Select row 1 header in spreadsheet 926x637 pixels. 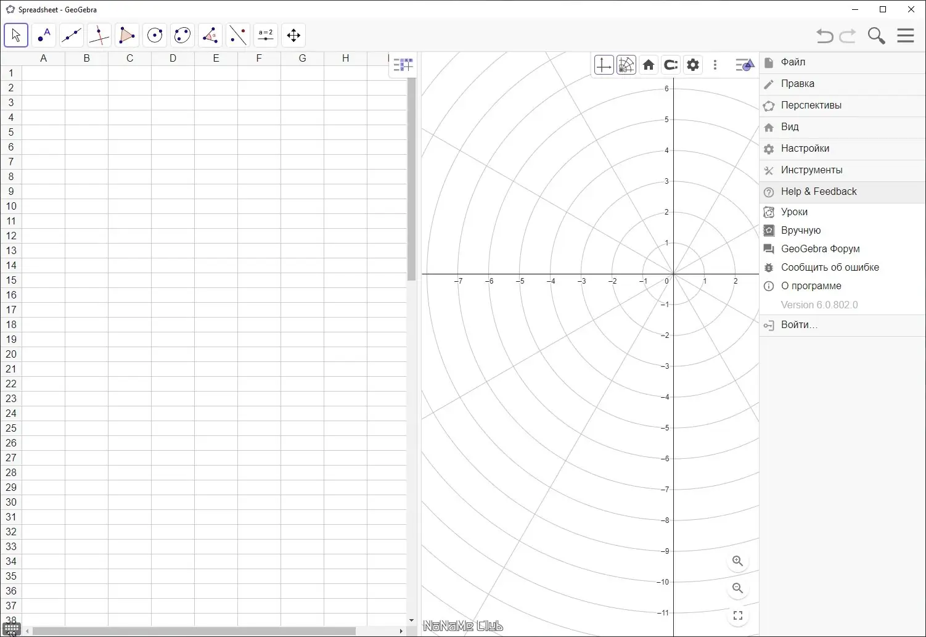pyautogui.click(x=11, y=73)
